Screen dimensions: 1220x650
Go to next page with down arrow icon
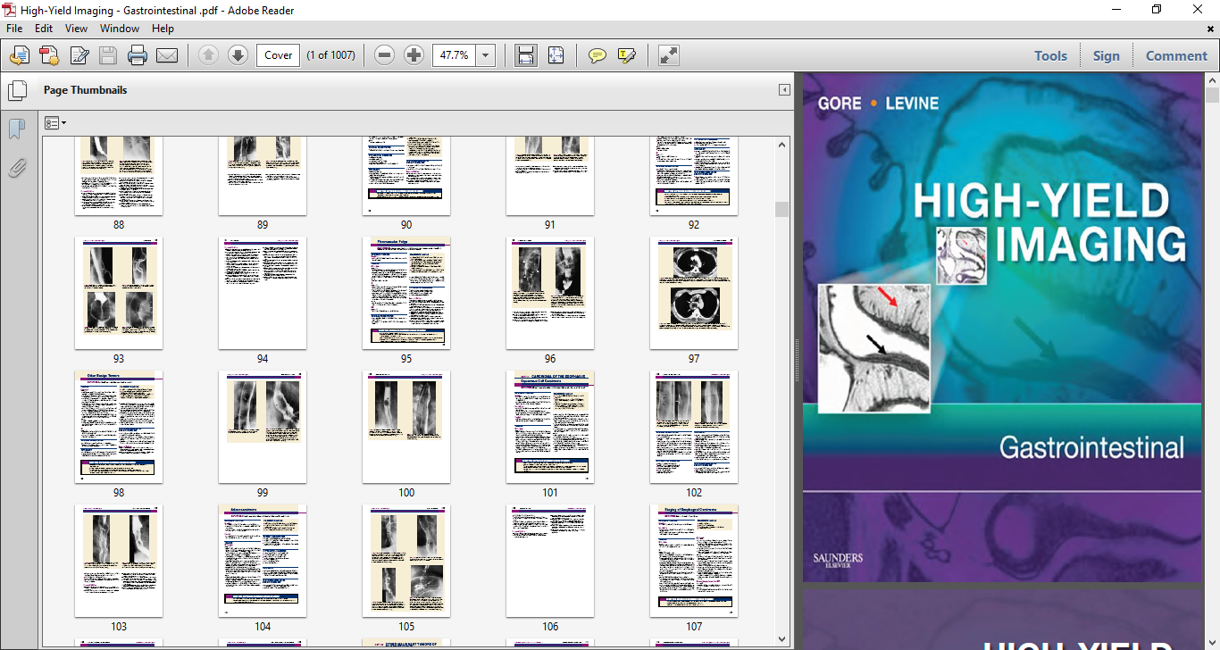pyautogui.click(x=238, y=55)
